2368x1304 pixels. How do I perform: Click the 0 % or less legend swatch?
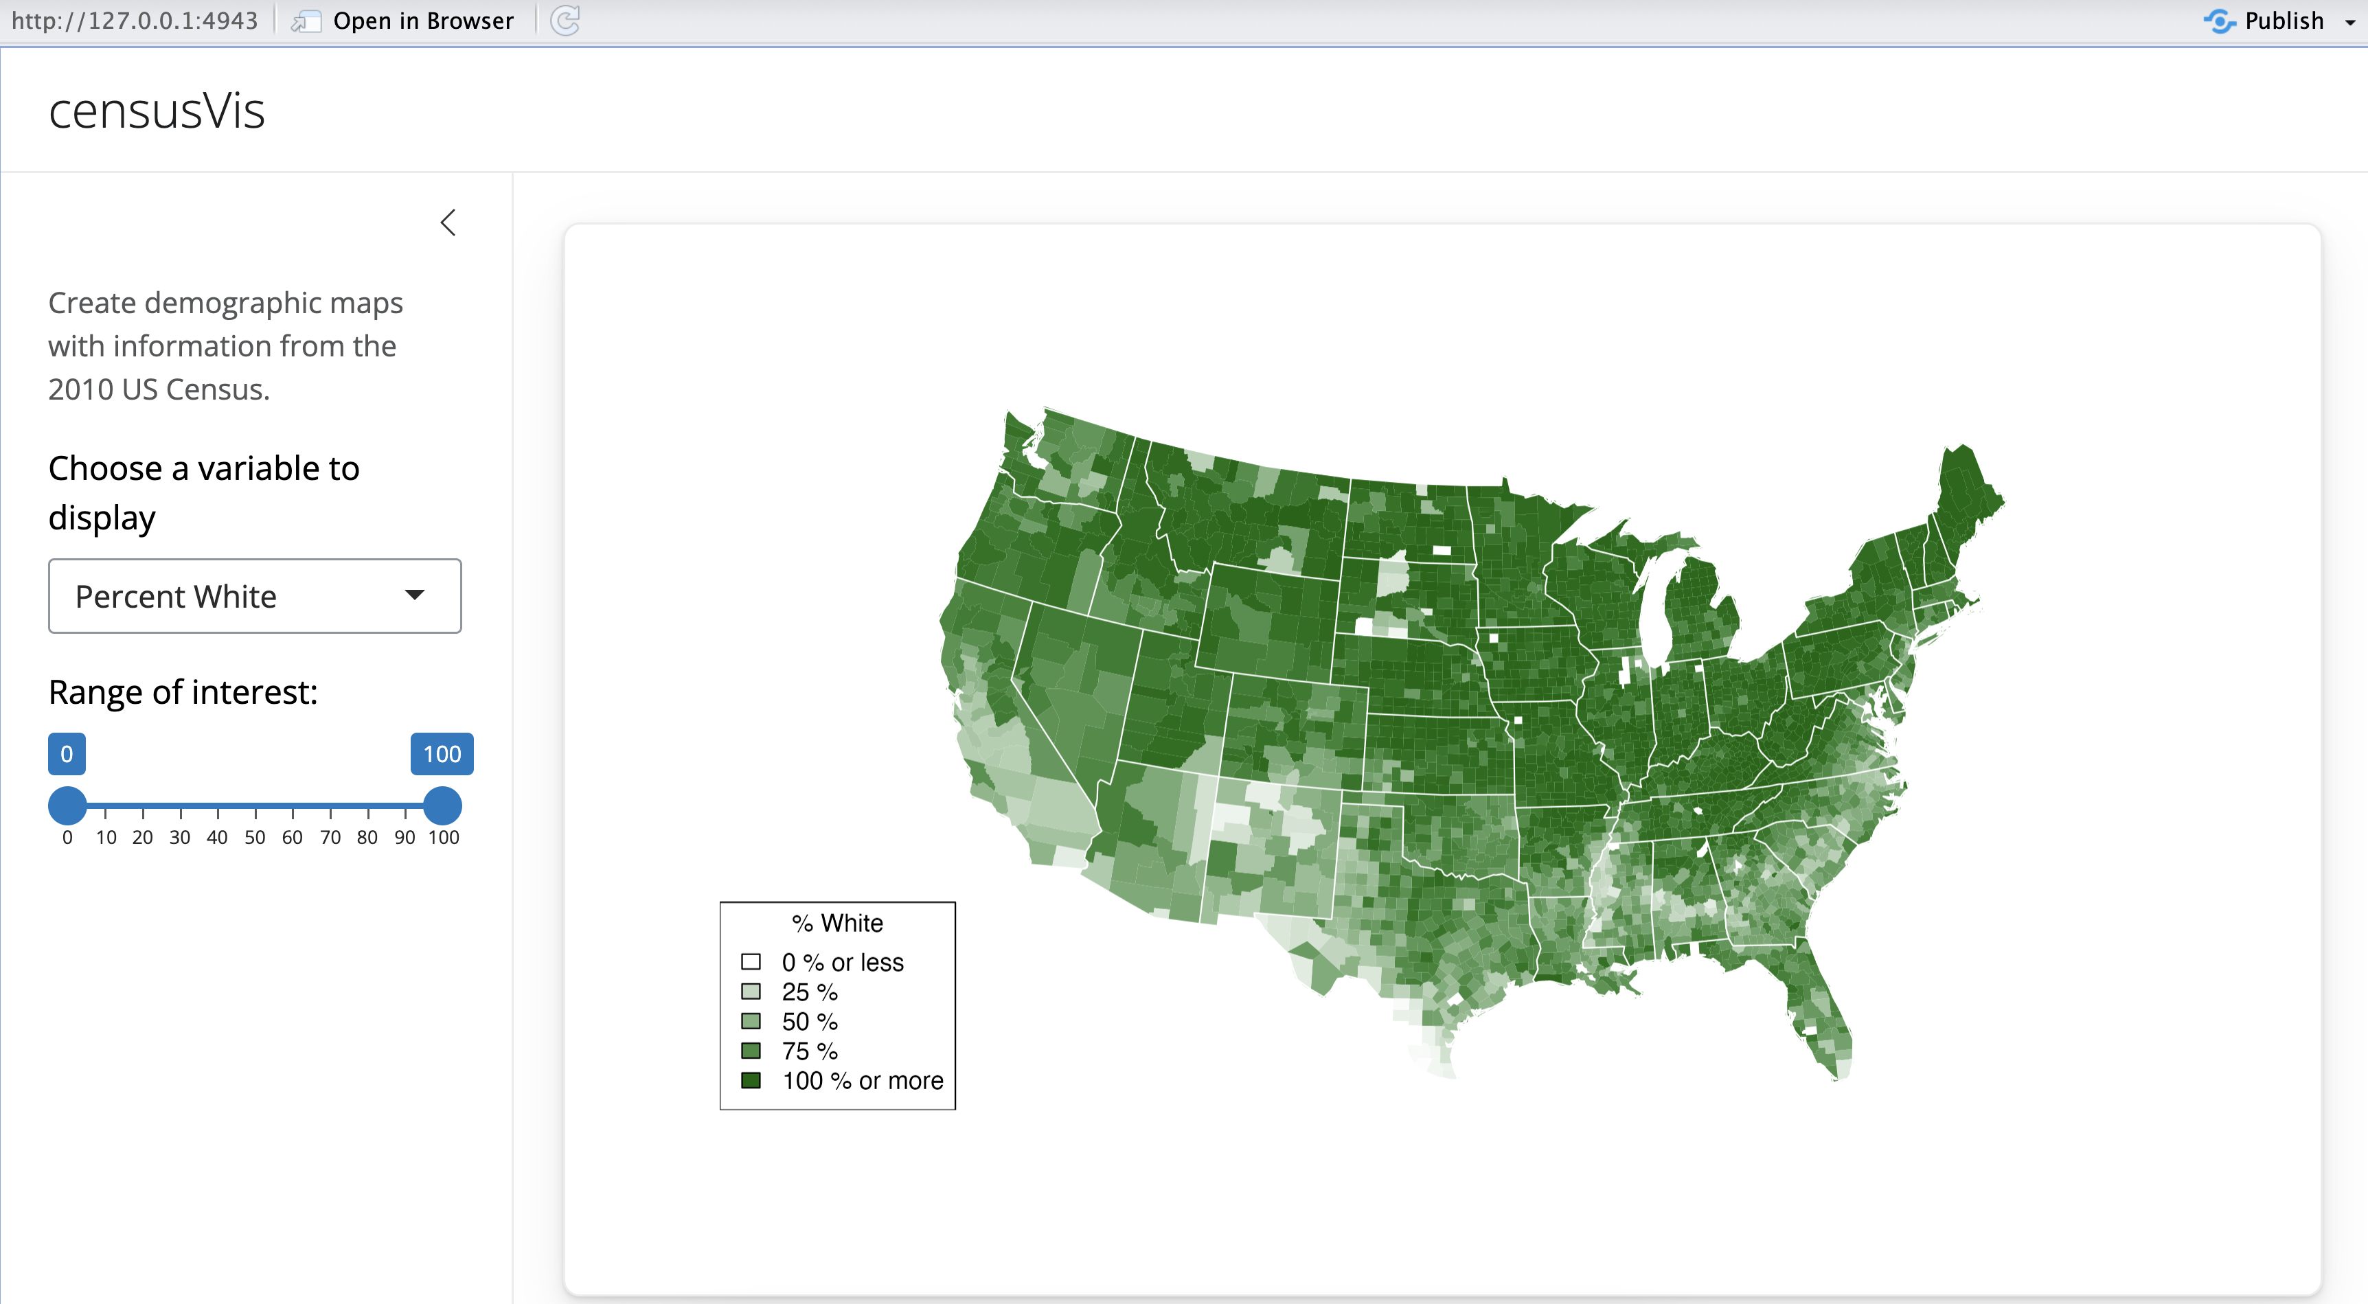[x=751, y=961]
